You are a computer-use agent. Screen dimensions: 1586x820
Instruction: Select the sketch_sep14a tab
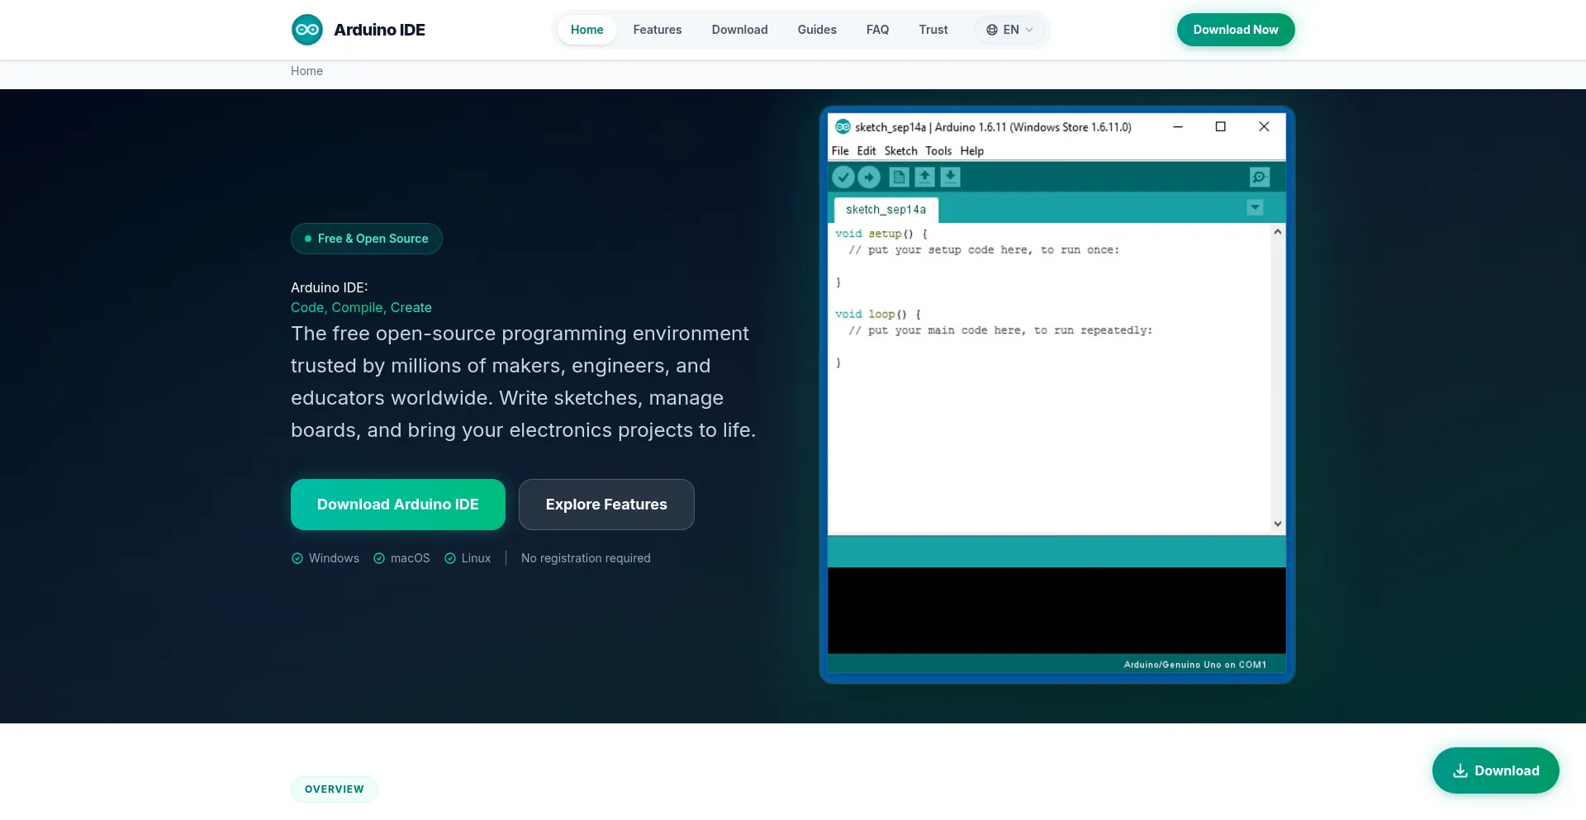click(886, 210)
